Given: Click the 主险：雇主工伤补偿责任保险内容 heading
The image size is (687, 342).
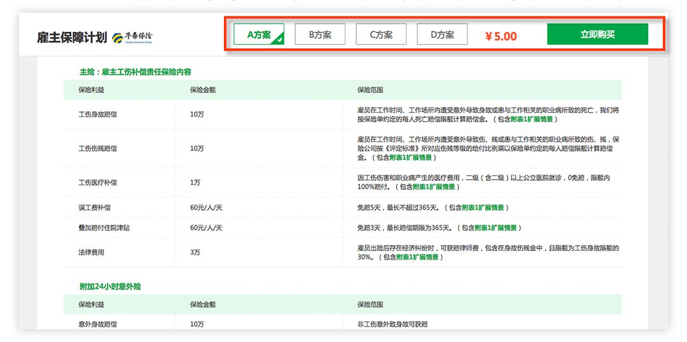Looking at the screenshot, I should pyautogui.click(x=135, y=72).
